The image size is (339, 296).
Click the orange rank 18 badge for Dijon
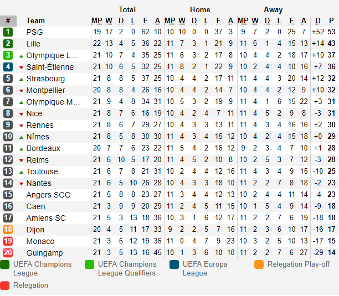8,230
